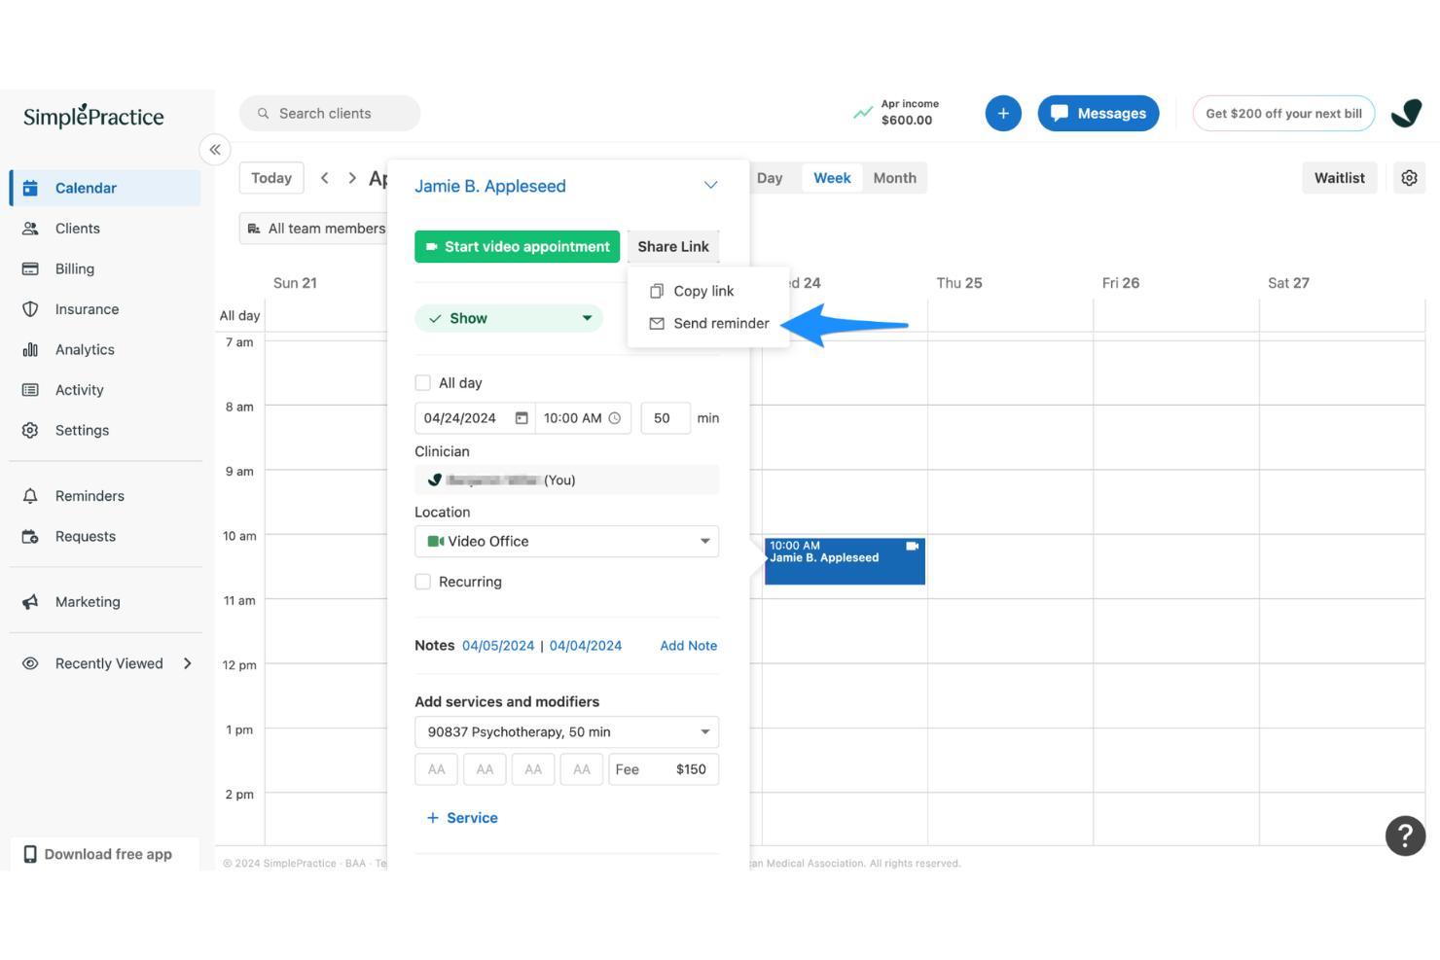Click the Requests calendar icon

click(x=30, y=536)
